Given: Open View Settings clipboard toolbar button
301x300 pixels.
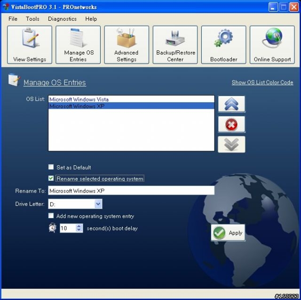Looking at the screenshot, I should 30,45.
